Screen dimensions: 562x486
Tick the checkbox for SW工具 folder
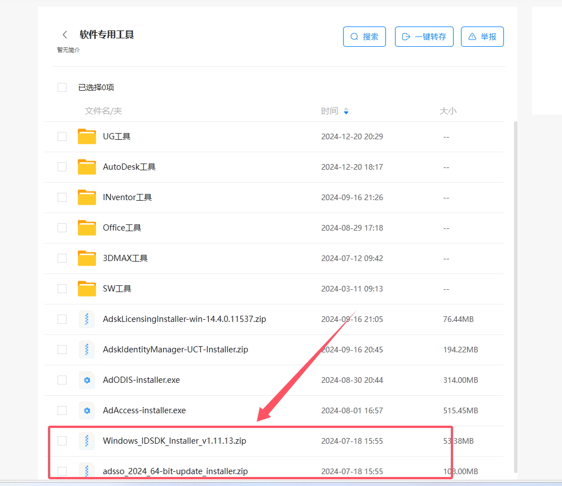(x=62, y=289)
